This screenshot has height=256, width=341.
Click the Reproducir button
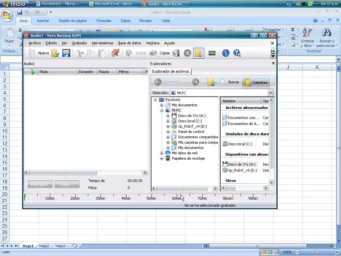point(40,184)
